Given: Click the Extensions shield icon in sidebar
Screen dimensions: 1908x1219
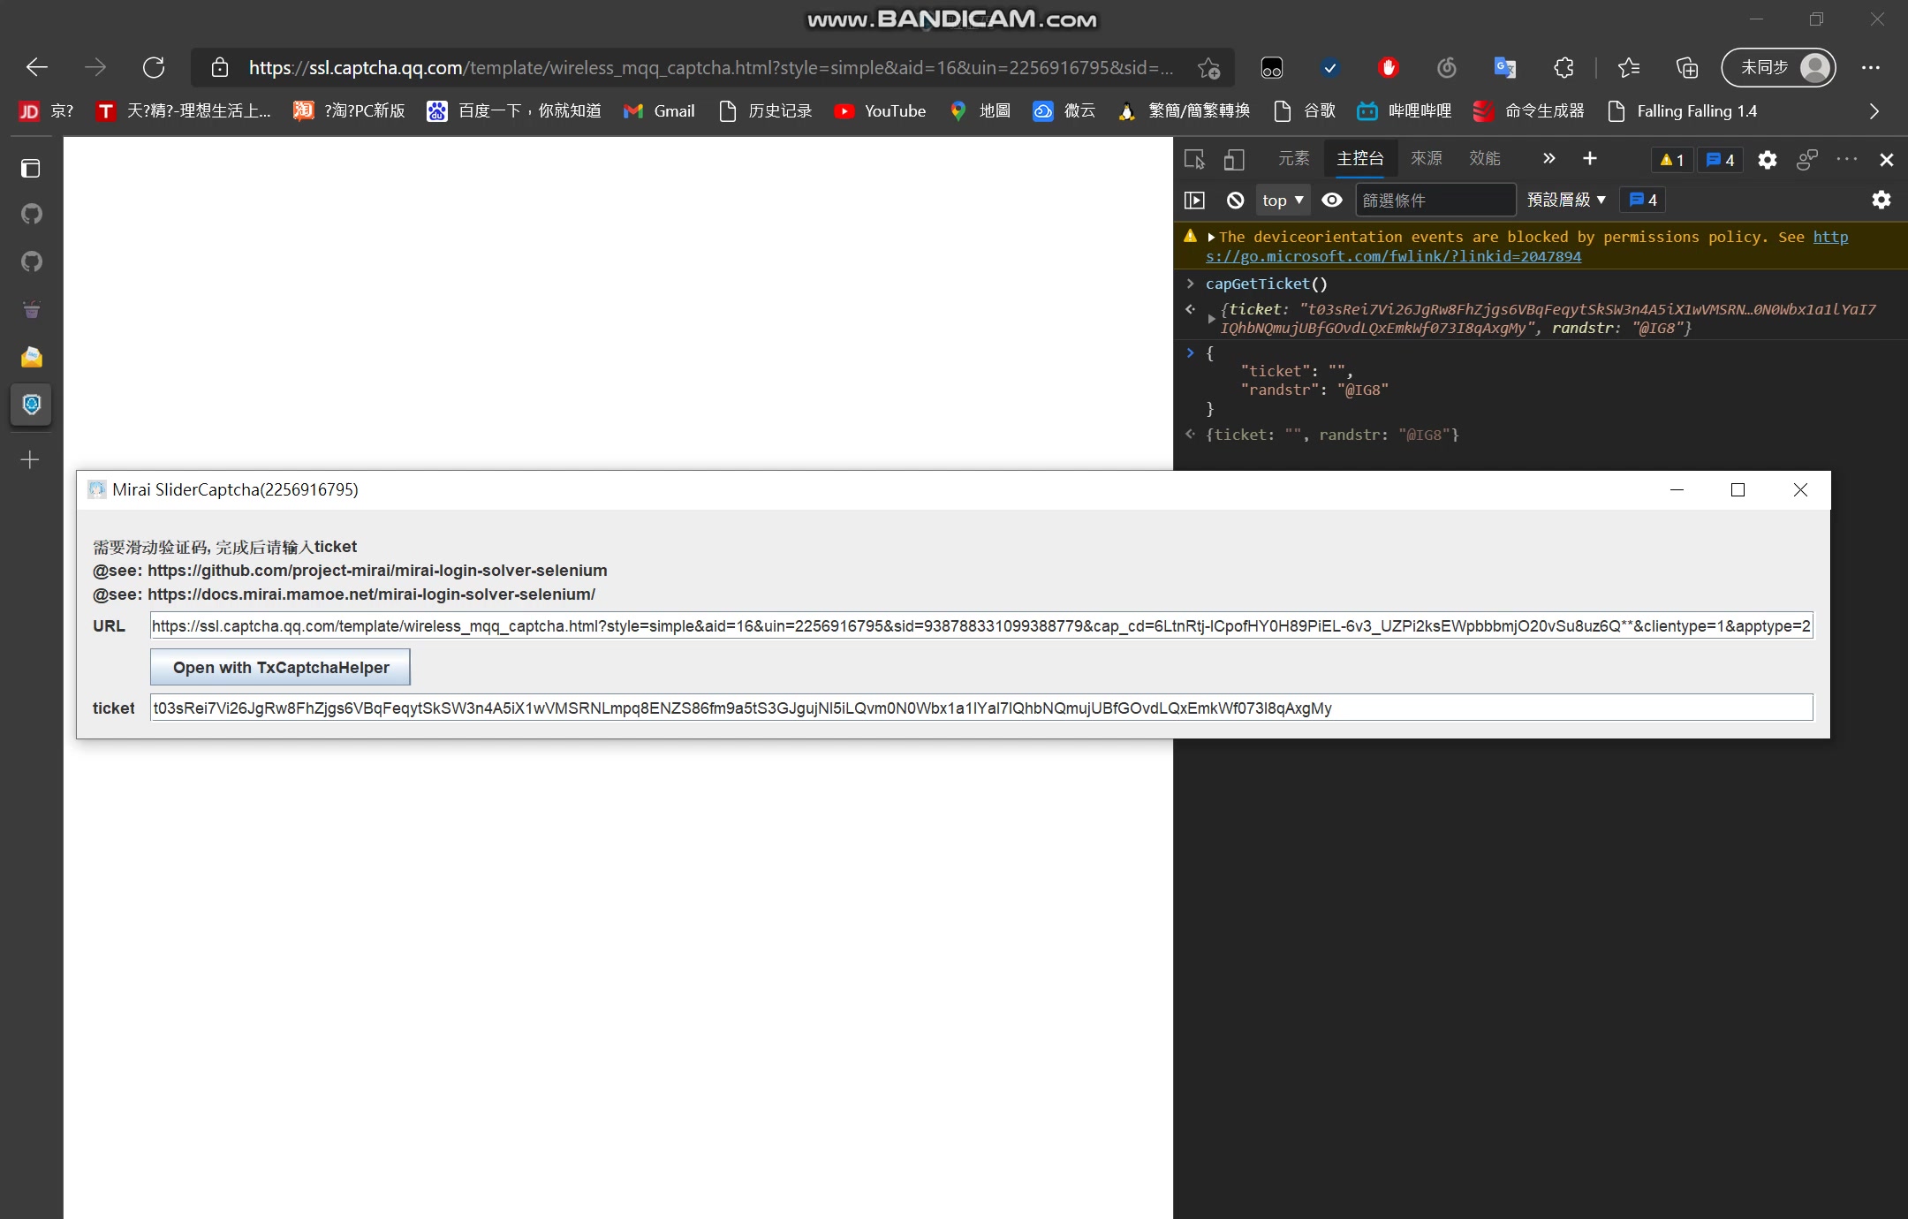Looking at the screenshot, I should [31, 405].
